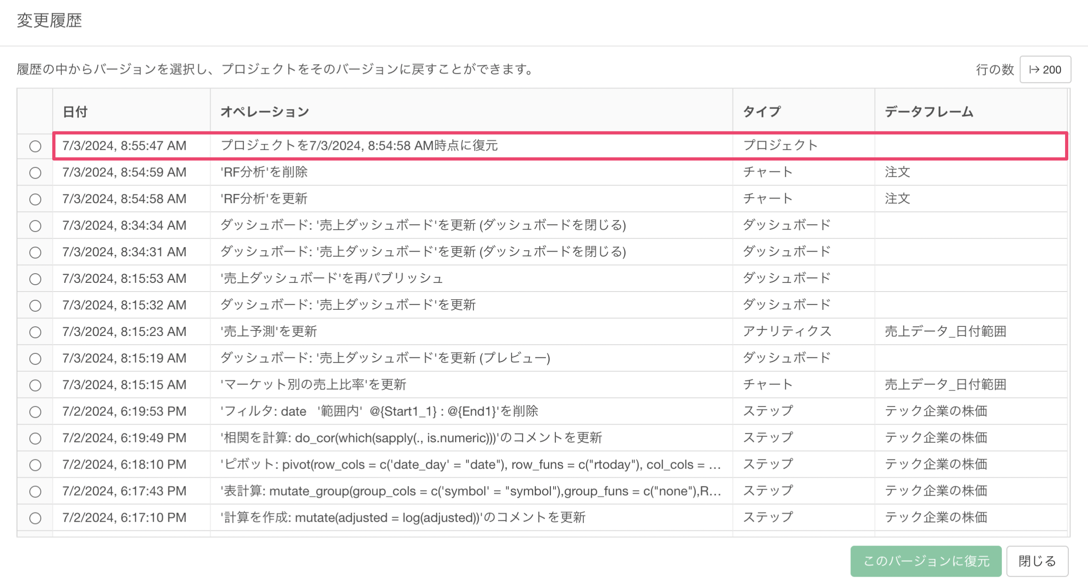Click operation text 相関を計算: do_cor comment update
The height and width of the screenshot is (584, 1088).
411,438
